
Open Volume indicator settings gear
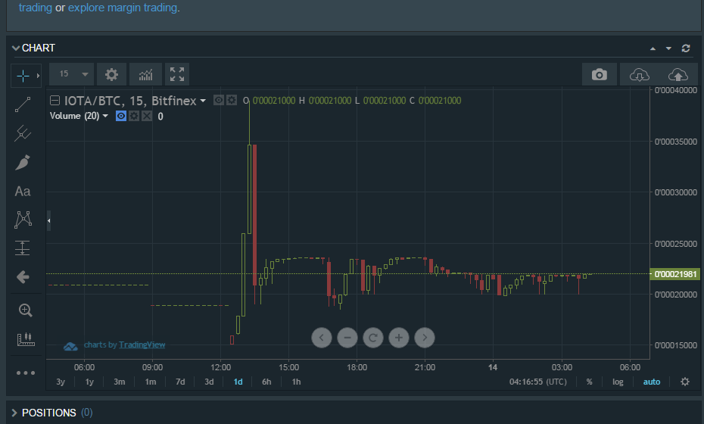click(134, 116)
